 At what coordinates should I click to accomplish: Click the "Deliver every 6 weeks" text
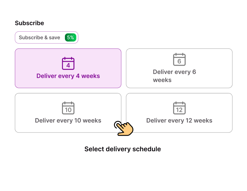(174, 76)
